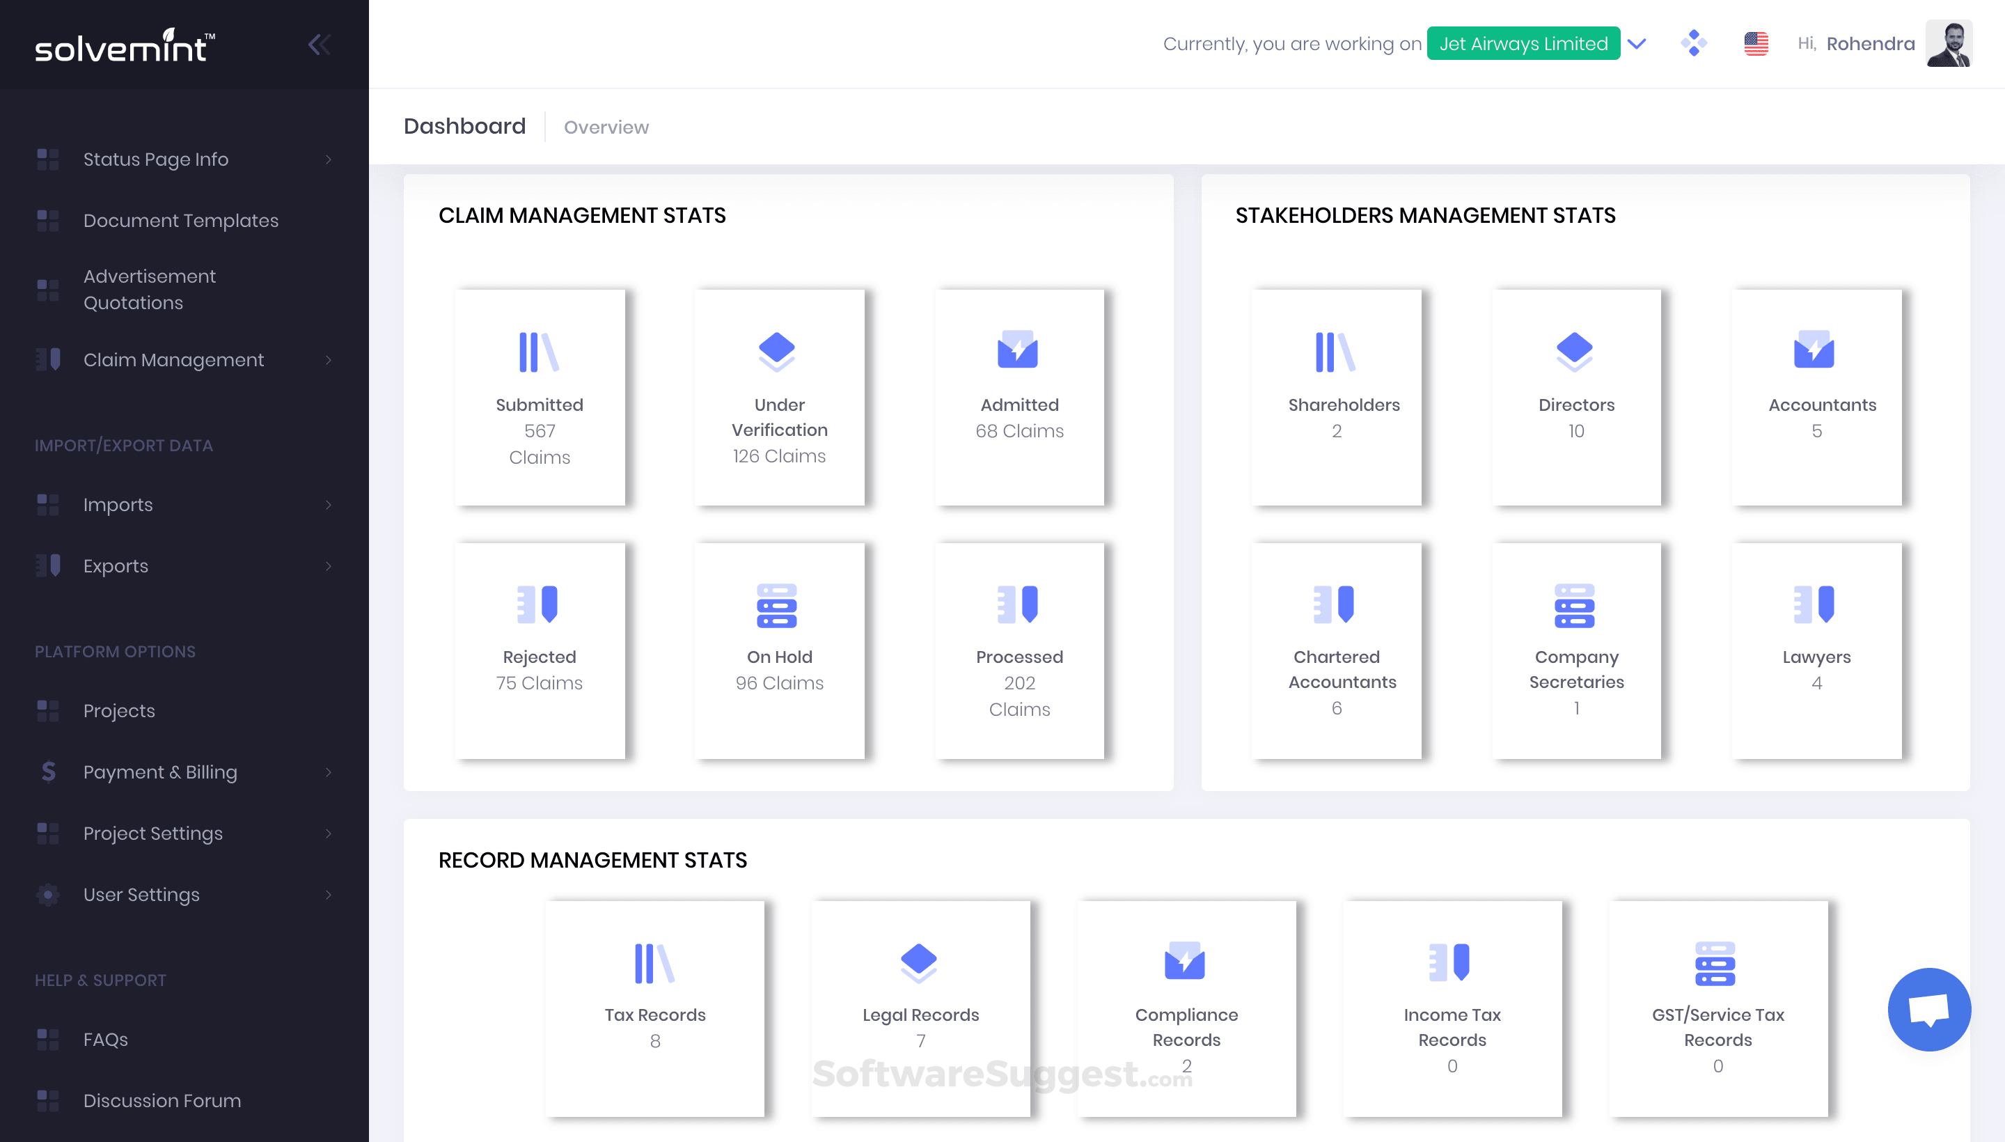Click the Submitted claims books icon

click(539, 352)
